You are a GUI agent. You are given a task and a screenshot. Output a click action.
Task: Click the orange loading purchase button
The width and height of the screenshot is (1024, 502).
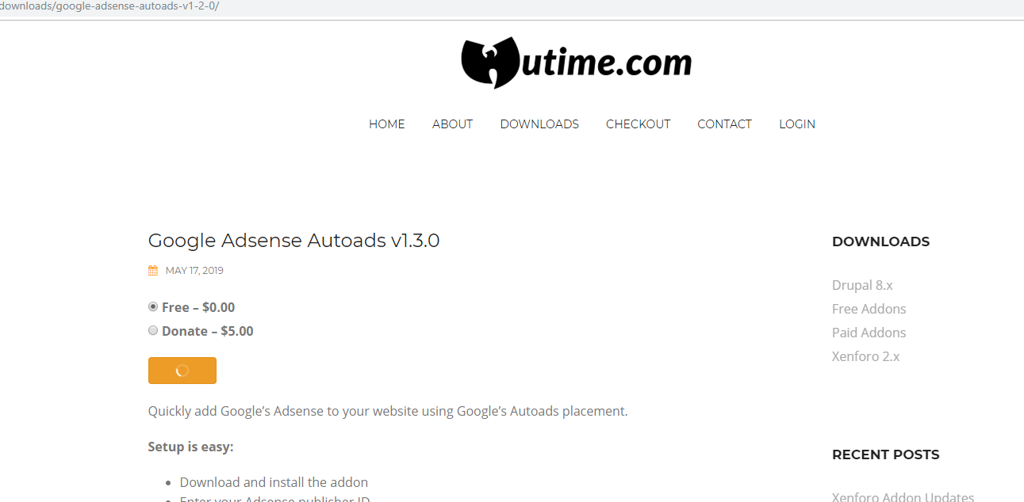182,371
